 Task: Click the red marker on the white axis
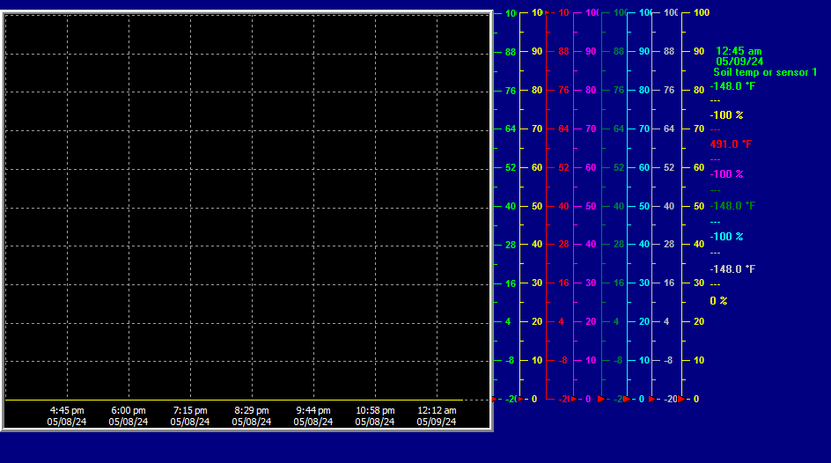click(652, 399)
